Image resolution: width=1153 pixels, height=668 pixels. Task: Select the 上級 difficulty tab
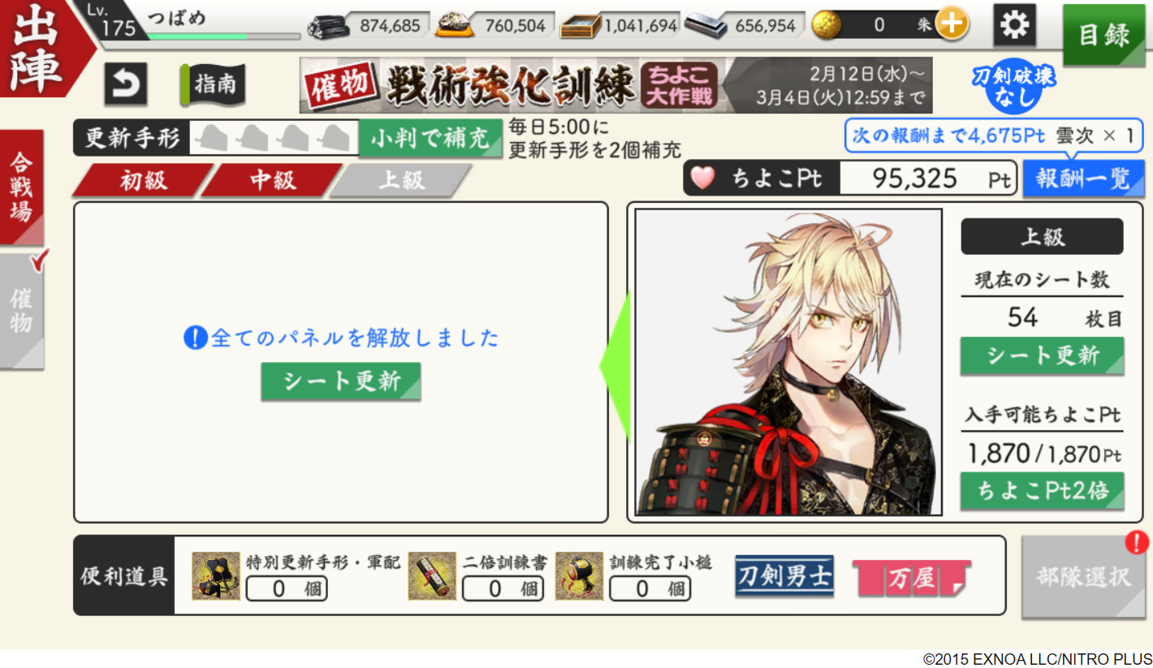(x=401, y=180)
